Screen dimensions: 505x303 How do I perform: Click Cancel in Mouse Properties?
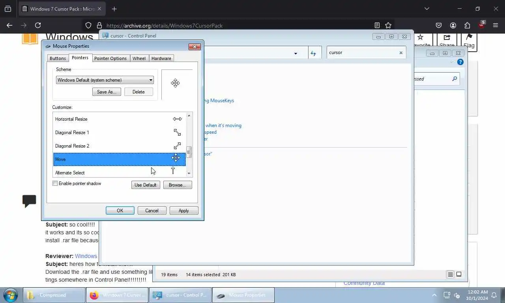pos(152,211)
